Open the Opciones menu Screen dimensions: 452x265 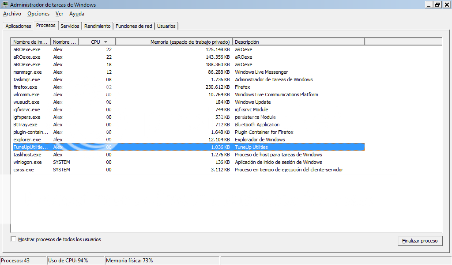point(38,14)
